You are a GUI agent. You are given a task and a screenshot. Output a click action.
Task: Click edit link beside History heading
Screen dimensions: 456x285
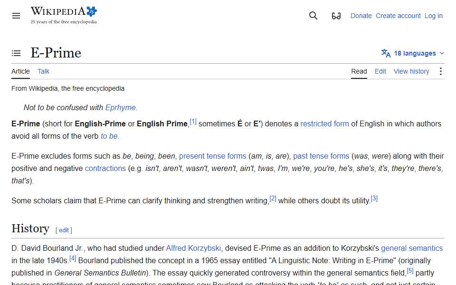pos(64,230)
